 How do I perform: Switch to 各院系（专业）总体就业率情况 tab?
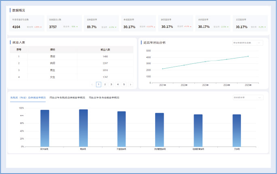click(x=28, y=98)
